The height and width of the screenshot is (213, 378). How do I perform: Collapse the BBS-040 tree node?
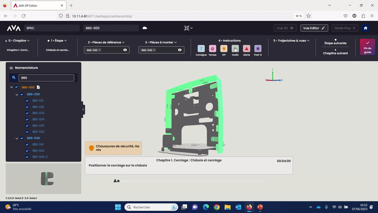click(x=17, y=138)
